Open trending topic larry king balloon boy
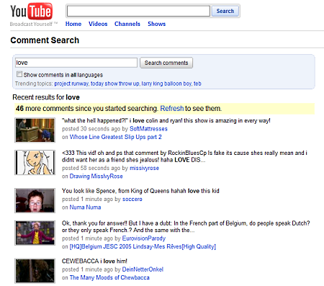 166,84
